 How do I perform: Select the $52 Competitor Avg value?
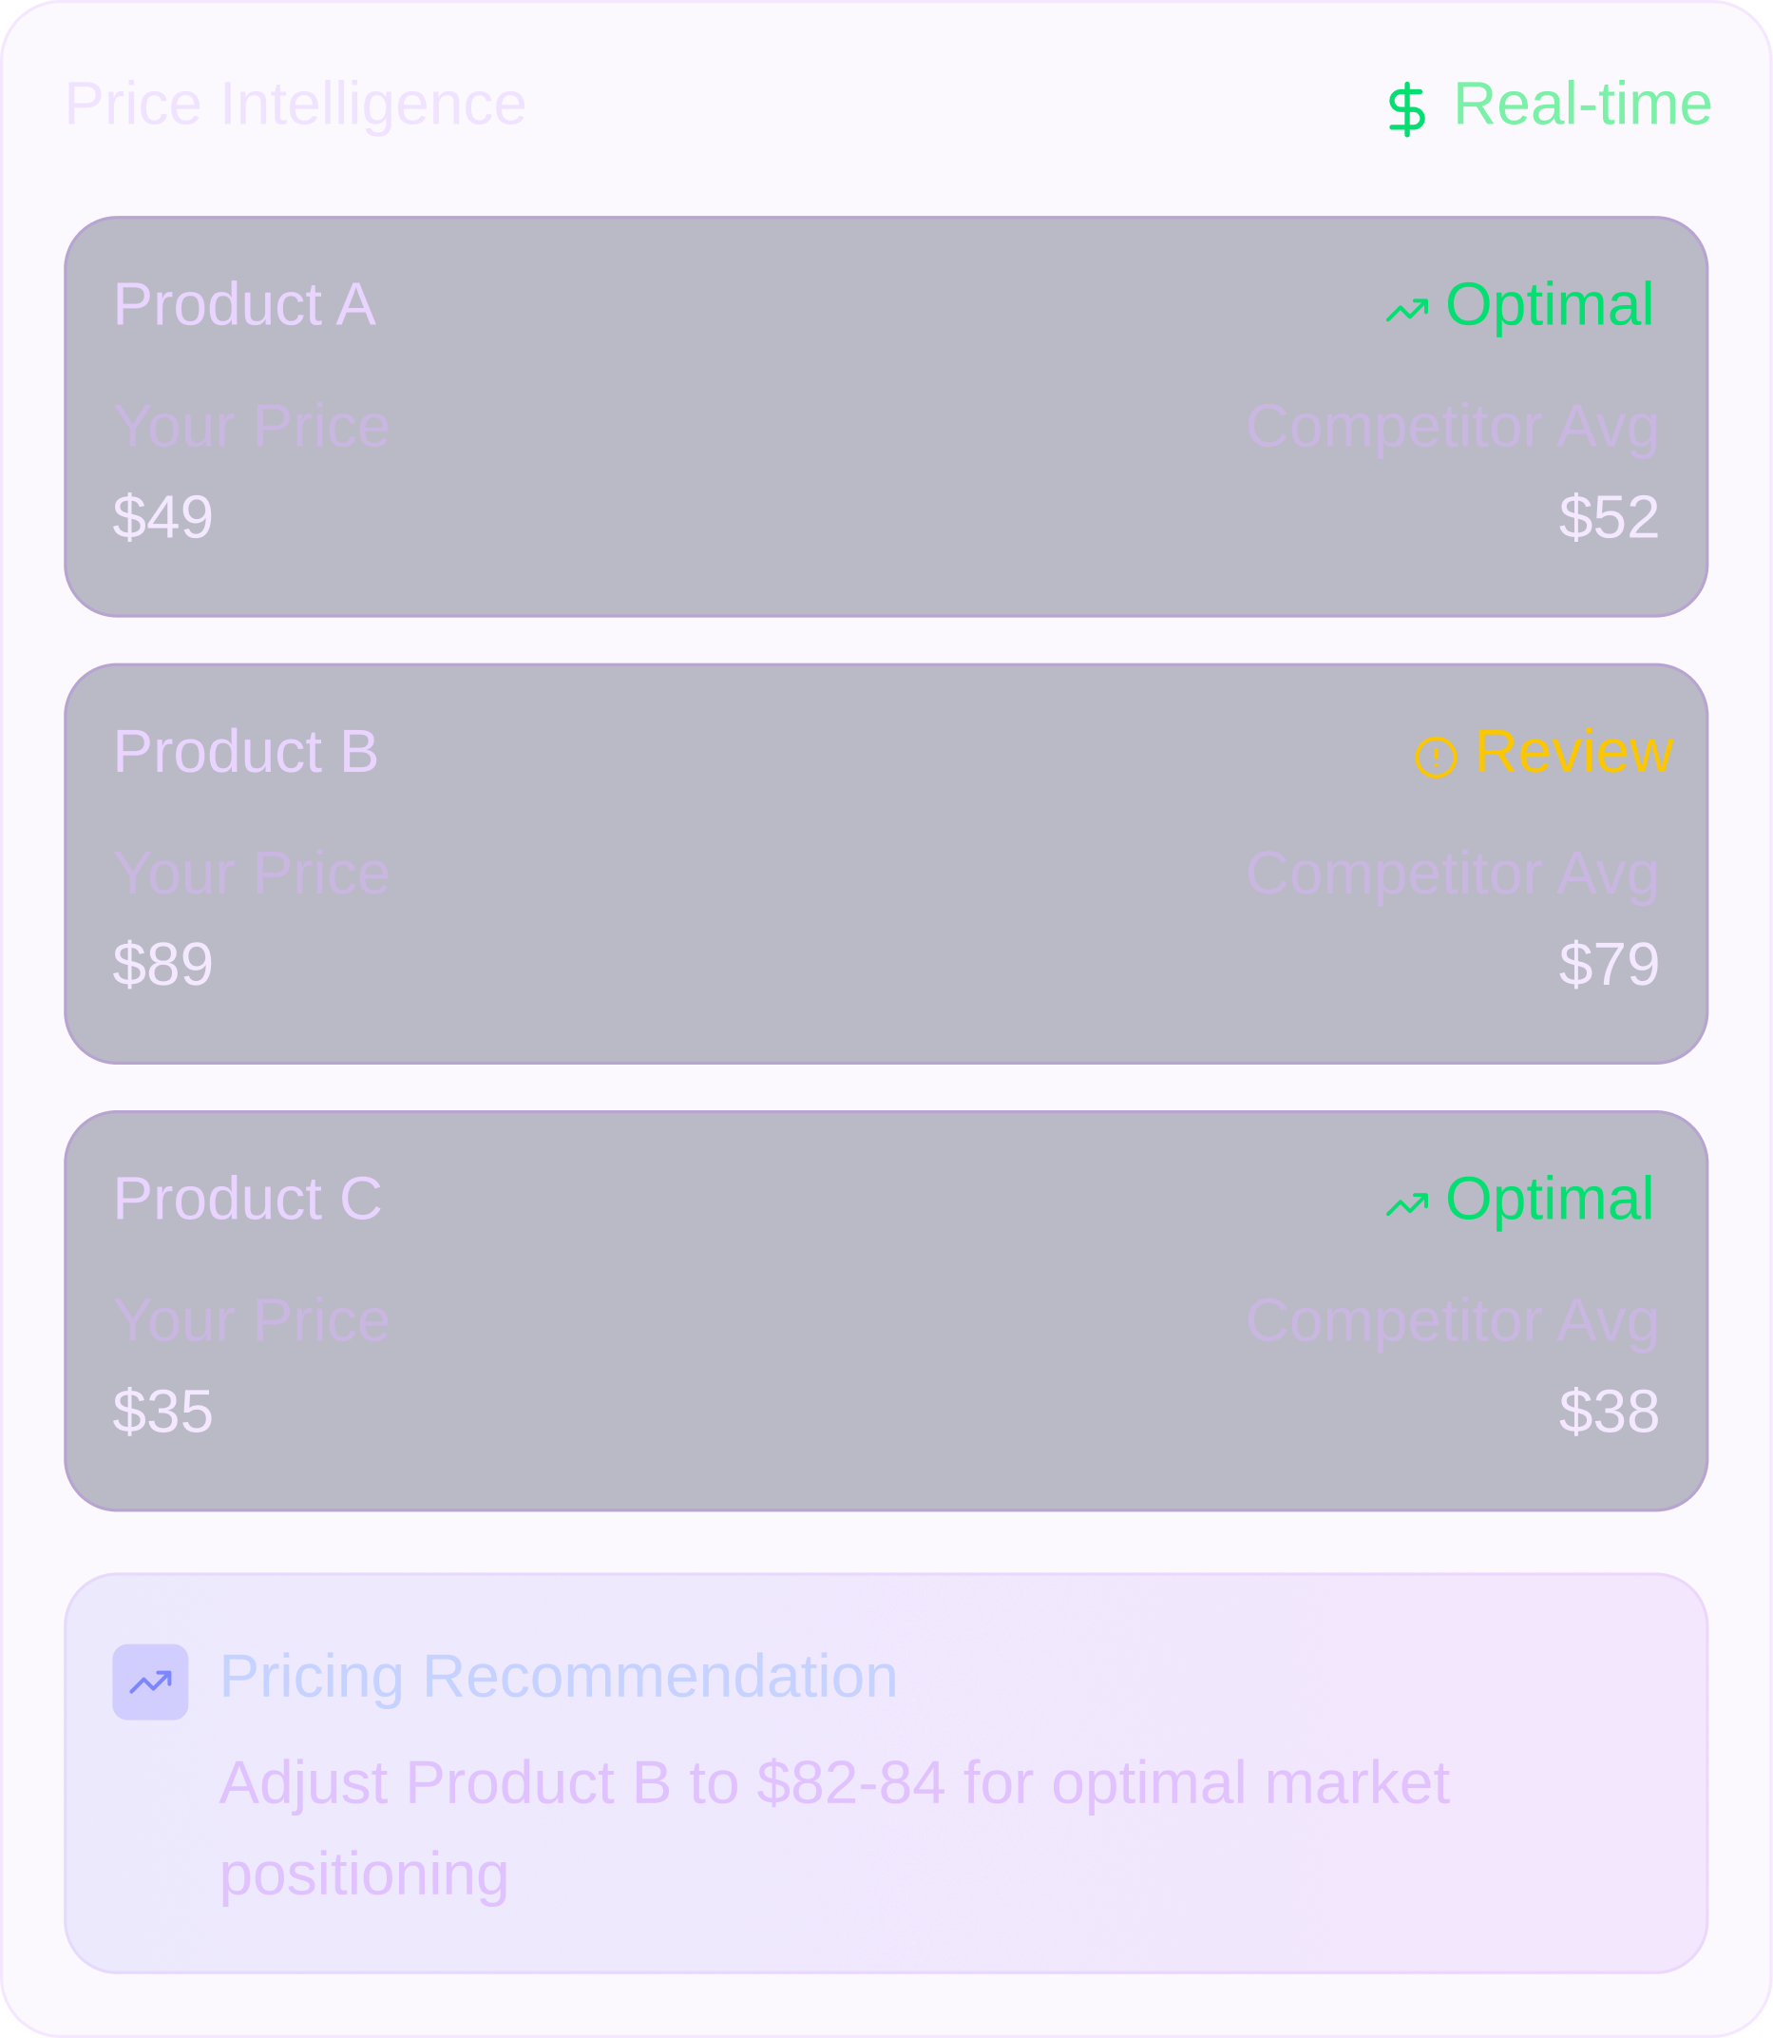click(1608, 514)
